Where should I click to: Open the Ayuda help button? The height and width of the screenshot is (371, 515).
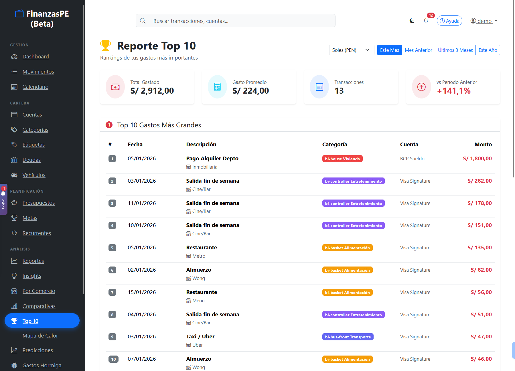click(x=449, y=21)
